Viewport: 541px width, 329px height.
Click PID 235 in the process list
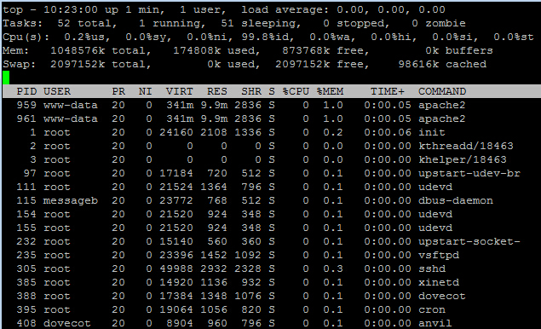coord(26,255)
